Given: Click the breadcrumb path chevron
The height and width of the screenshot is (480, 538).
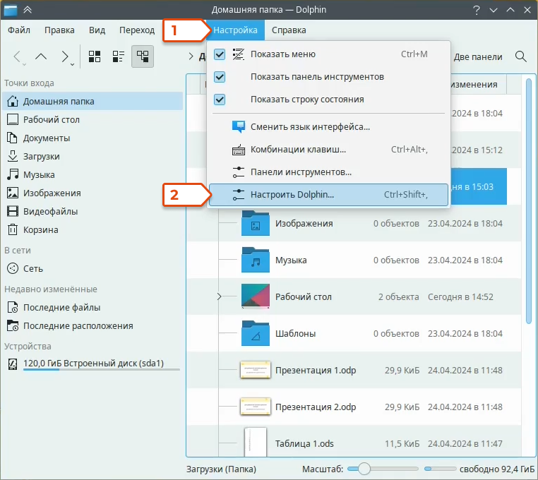Looking at the screenshot, I should click(191, 56).
